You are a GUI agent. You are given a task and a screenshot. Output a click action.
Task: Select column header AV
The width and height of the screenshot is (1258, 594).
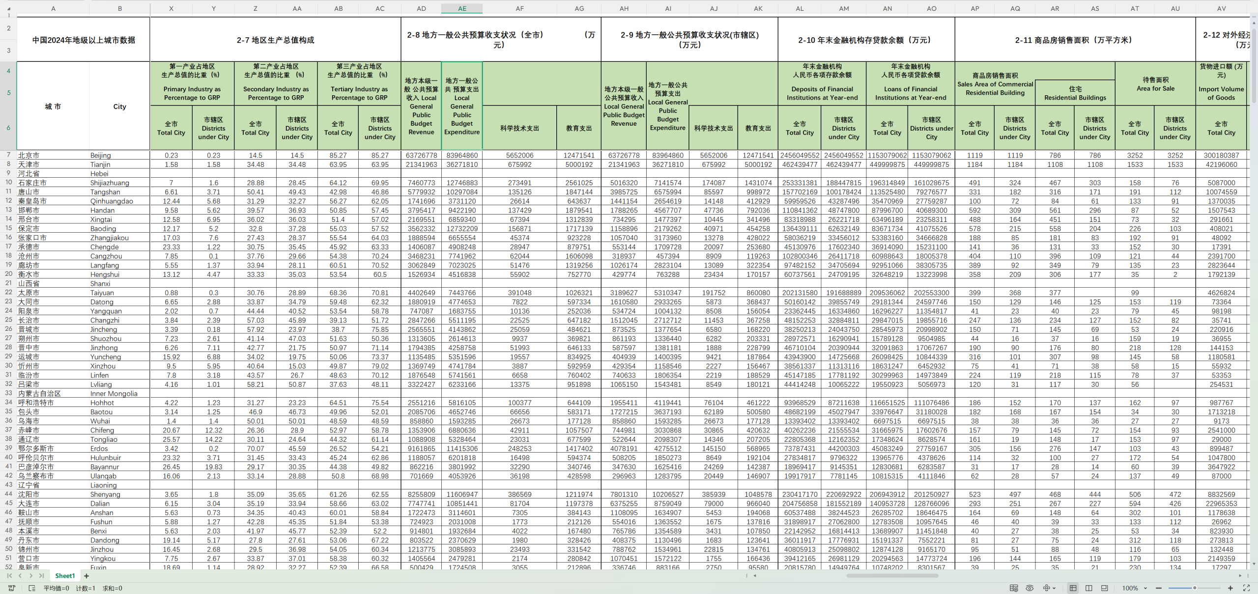click(x=1221, y=8)
